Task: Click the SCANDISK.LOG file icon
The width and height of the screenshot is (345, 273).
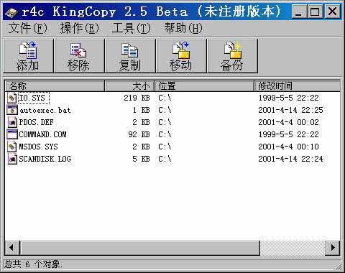Action: [11, 159]
